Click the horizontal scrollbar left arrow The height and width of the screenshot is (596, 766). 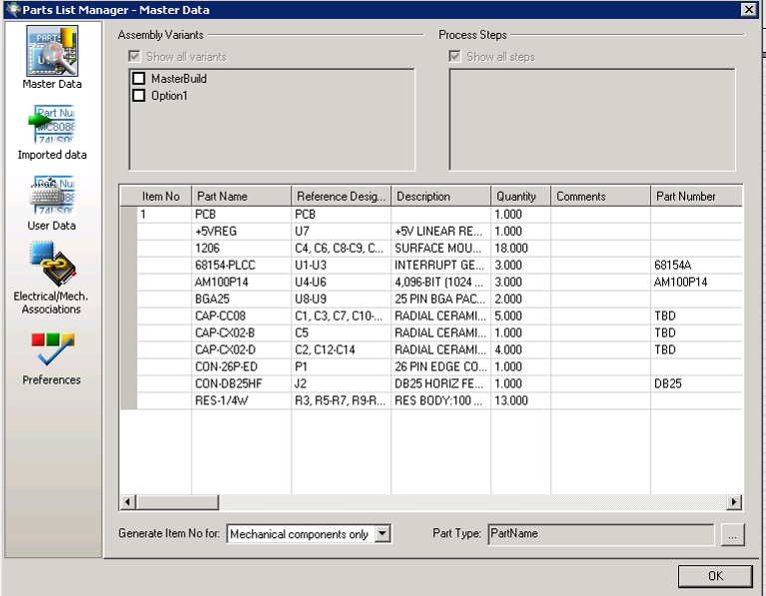128,502
